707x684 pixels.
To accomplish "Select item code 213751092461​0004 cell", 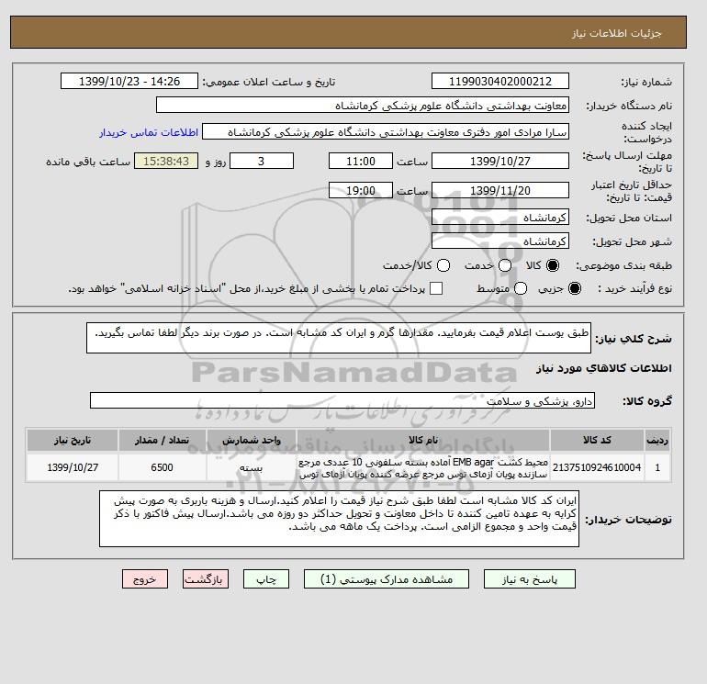I will point(597,467).
